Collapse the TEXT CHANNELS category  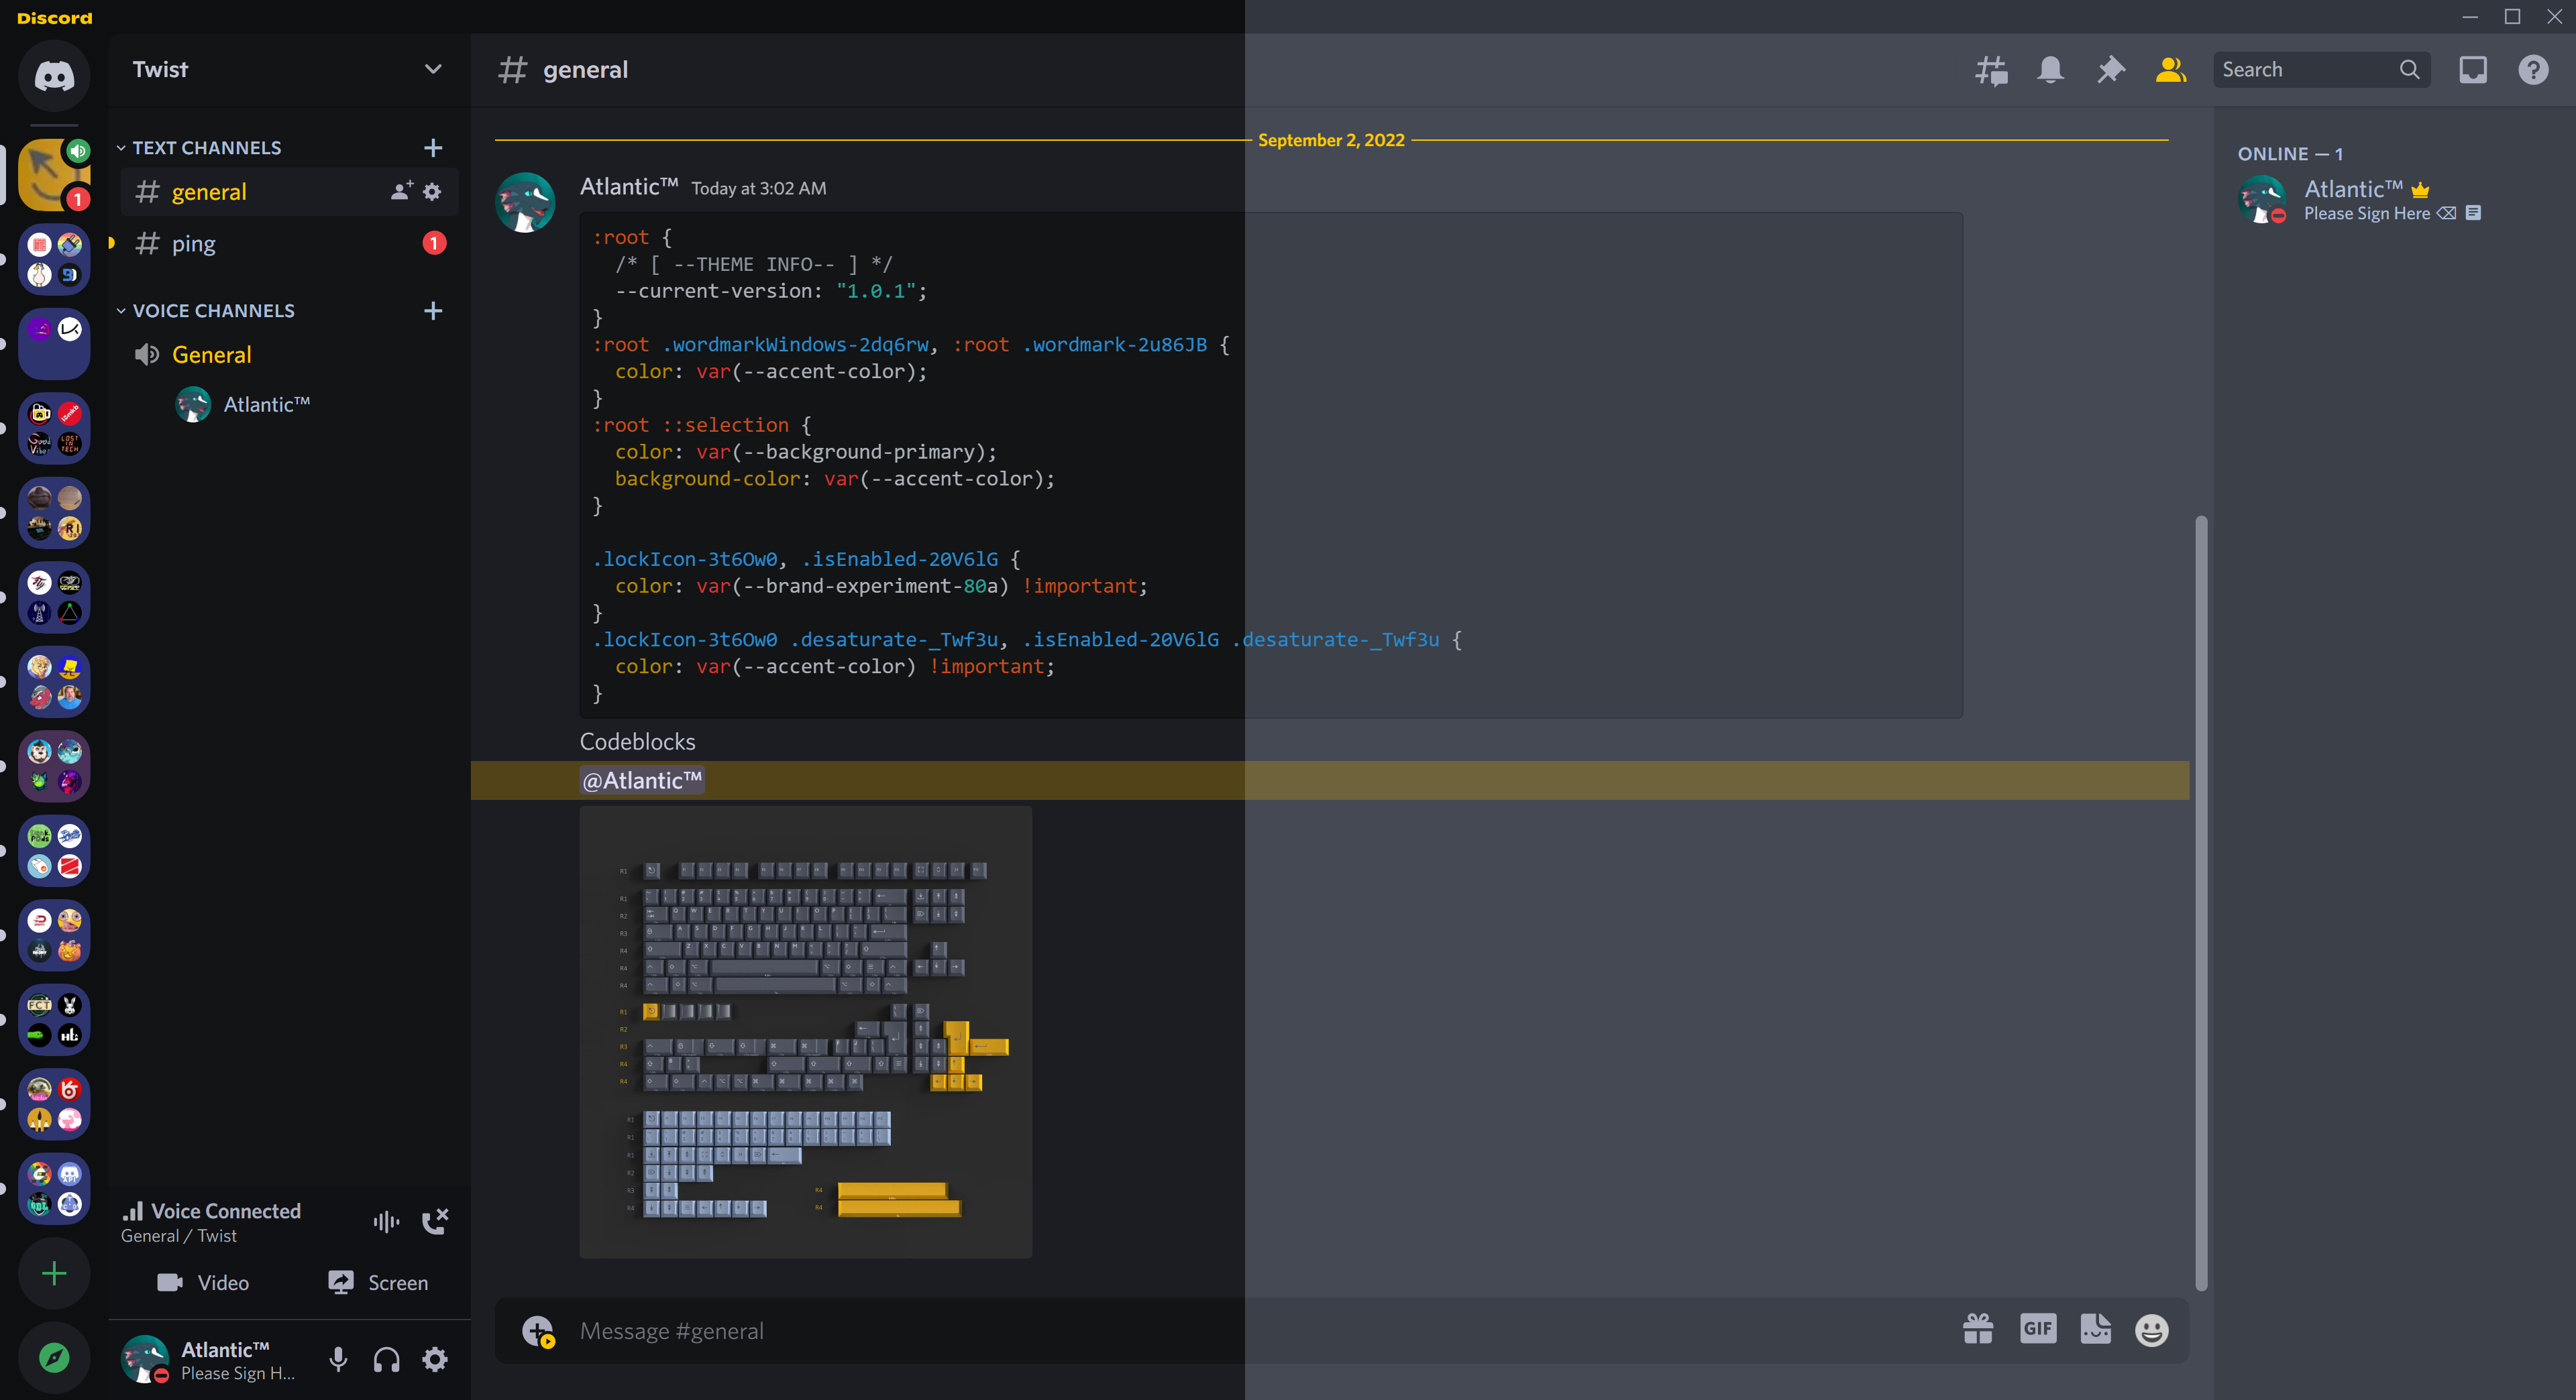click(x=207, y=148)
